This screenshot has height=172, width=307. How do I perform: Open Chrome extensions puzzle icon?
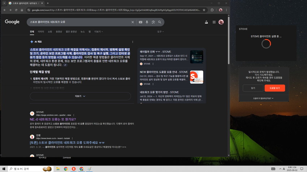(212, 10)
